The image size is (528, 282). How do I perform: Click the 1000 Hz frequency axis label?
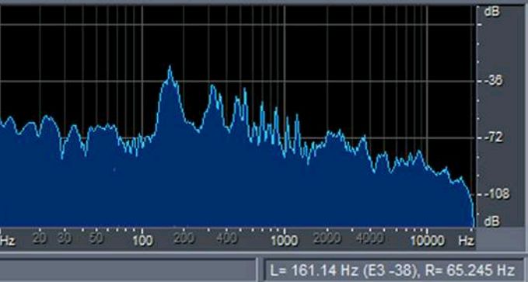pyautogui.click(x=285, y=241)
